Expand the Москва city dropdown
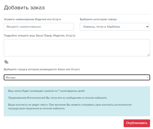Screen dimensions: 153x129 coord(77,77)
